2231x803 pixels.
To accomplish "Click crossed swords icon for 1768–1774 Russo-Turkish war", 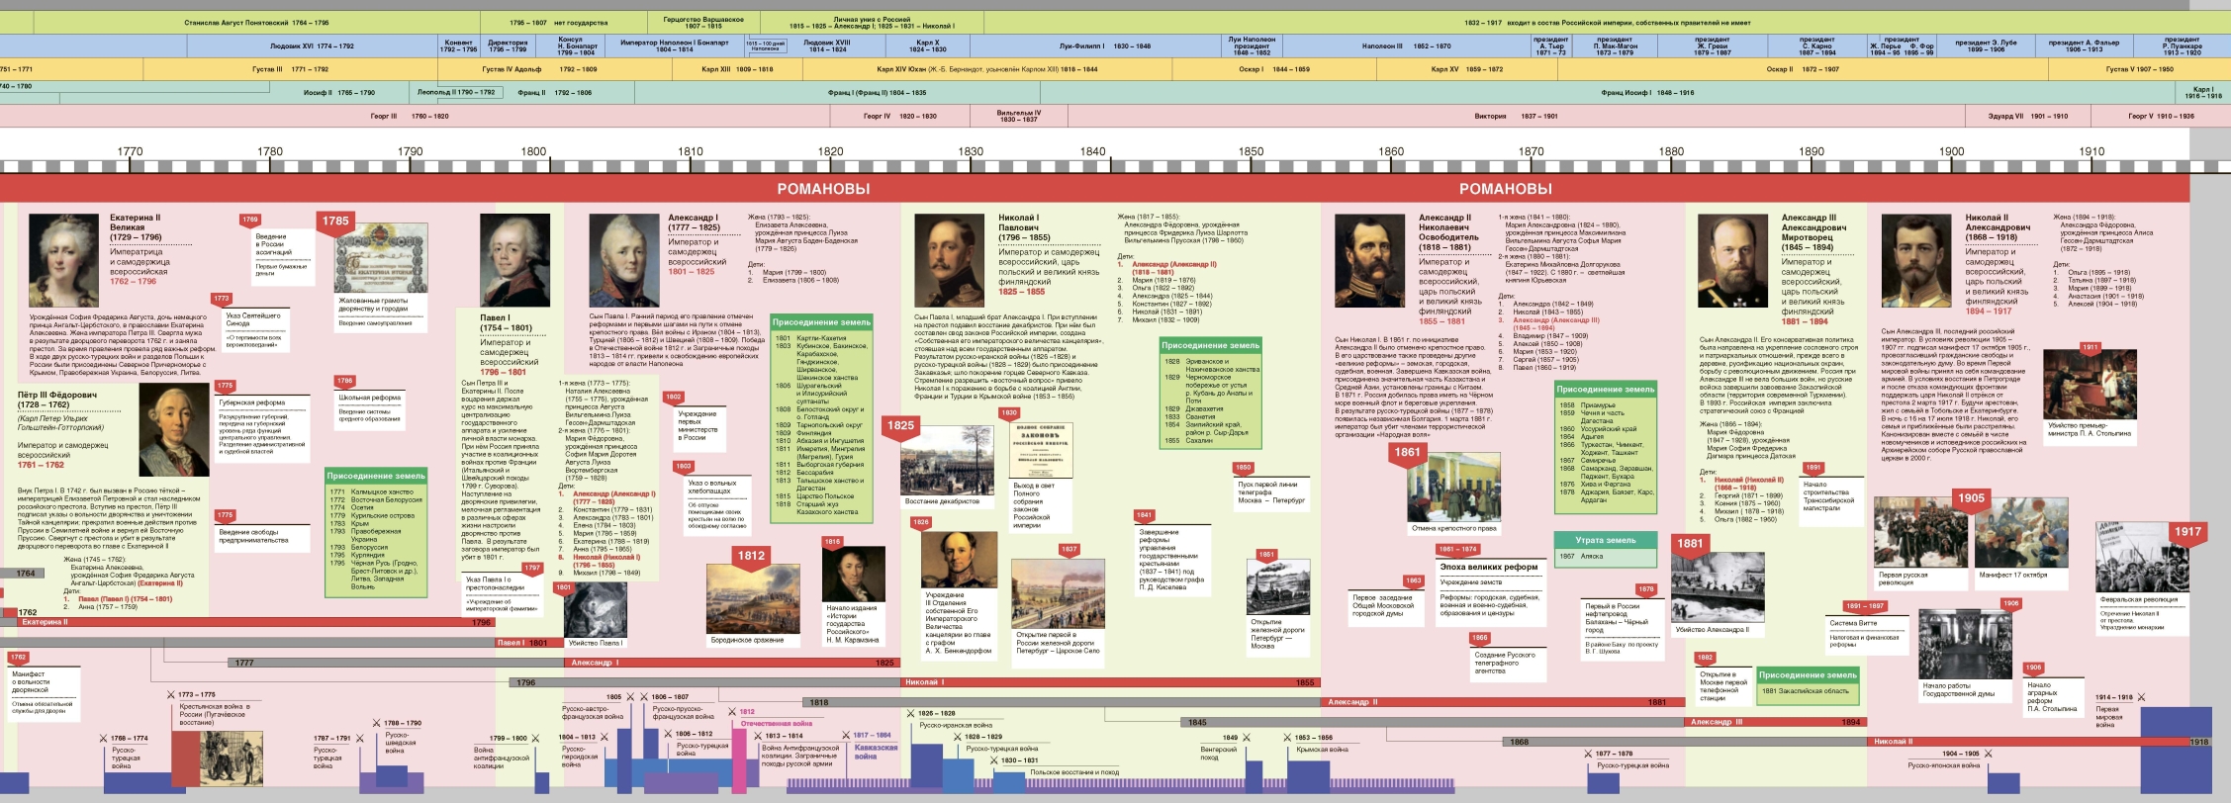I will tap(104, 738).
